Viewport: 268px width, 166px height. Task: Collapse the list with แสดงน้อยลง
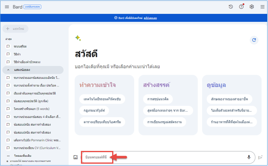pyautogui.click(x=33, y=70)
